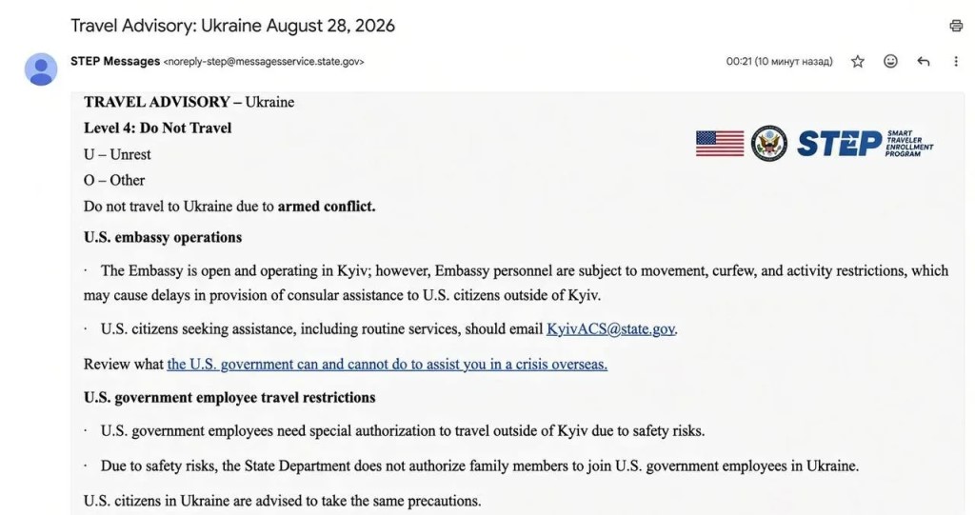Screen dimensions: 975x515
Task: Click the noreply-step sender email address
Action: [264, 62]
